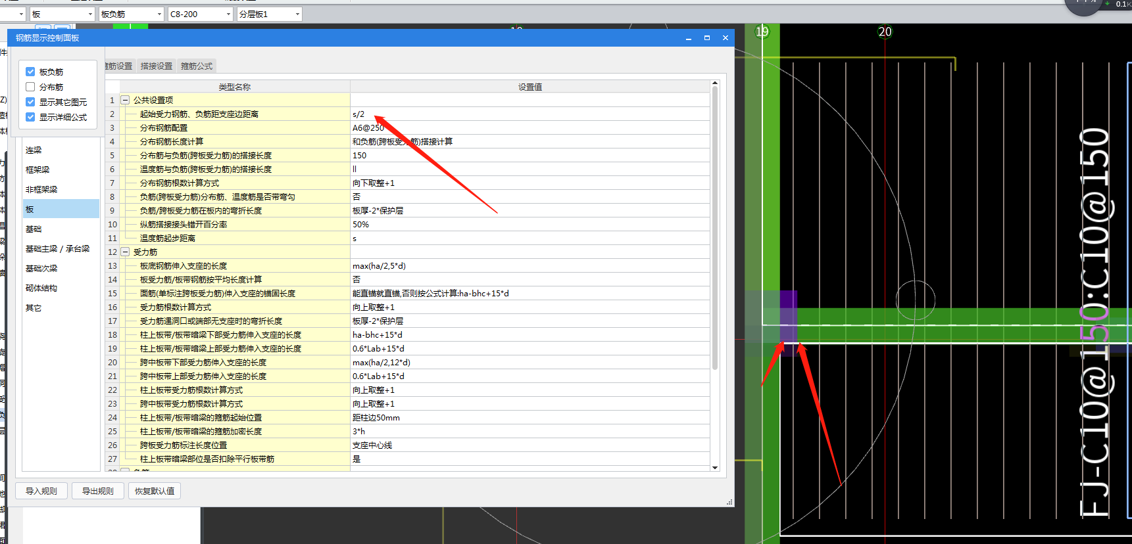Image resolution: width=1132 pixels, height=544 pixels.
Task: Select 连梁 in the component list
Action: pyautogui.click(x=61, y=150)
